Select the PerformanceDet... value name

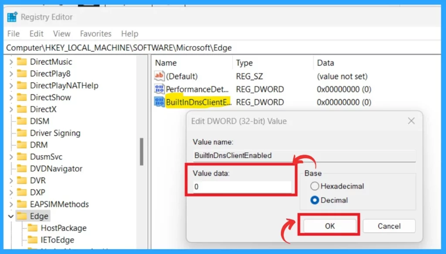197,89
